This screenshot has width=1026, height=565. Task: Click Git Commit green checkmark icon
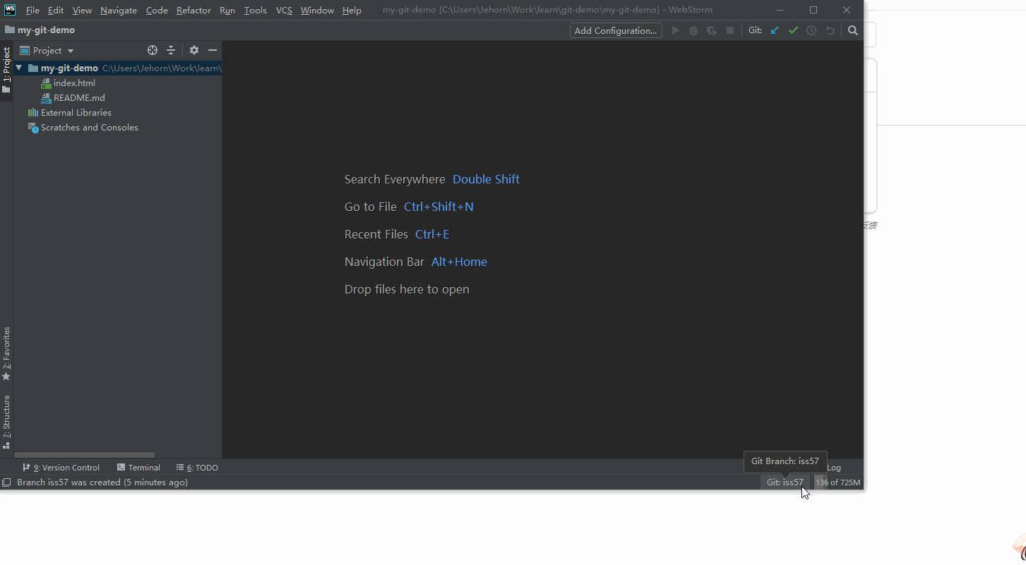tap(793, 30)
